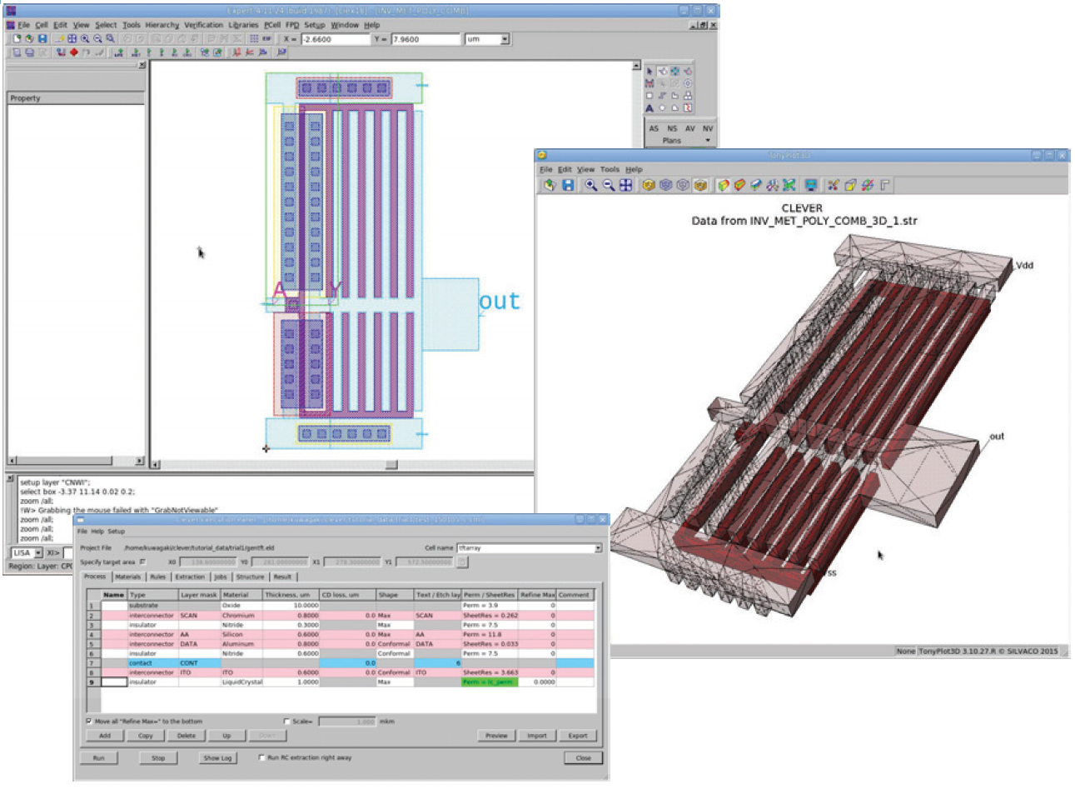Screen dimensions: 1075x789
Task: Enable the Scale= checkbox
Action: (x=286, y=722)
